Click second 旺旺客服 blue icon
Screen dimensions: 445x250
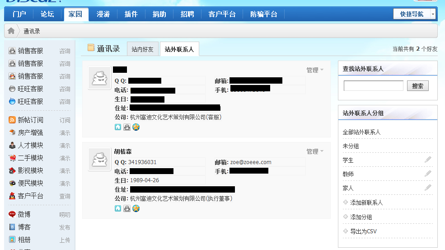[x=12, y=101]
